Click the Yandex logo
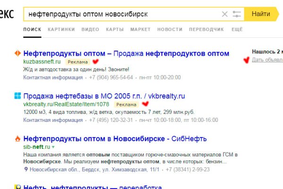Image resolution: width=283 pixels, height=189 pixels. [7, 14]
